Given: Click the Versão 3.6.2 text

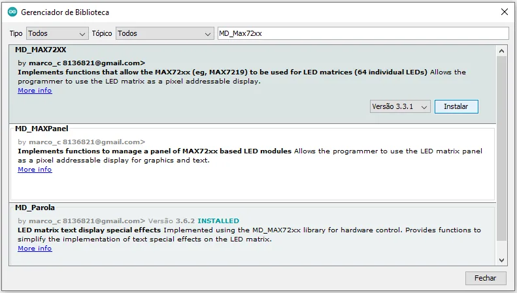Looking at the screenshot, I should (171, 221).
